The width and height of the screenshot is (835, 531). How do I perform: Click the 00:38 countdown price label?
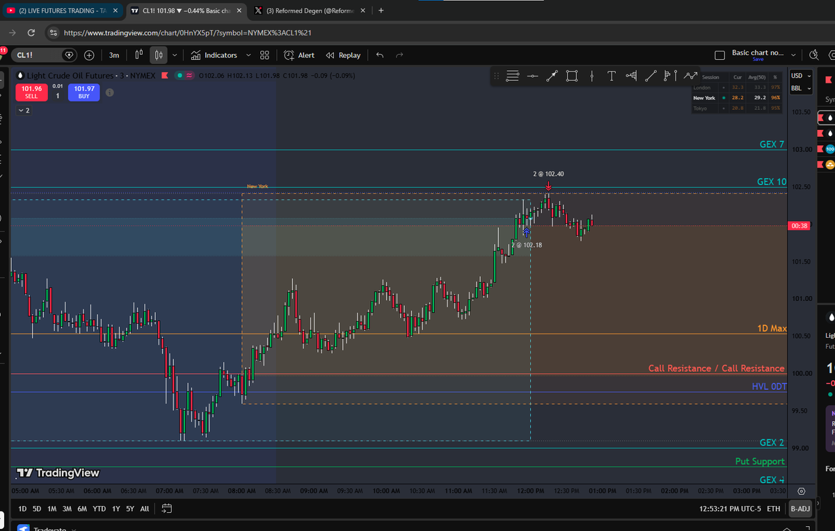[800, 226]
